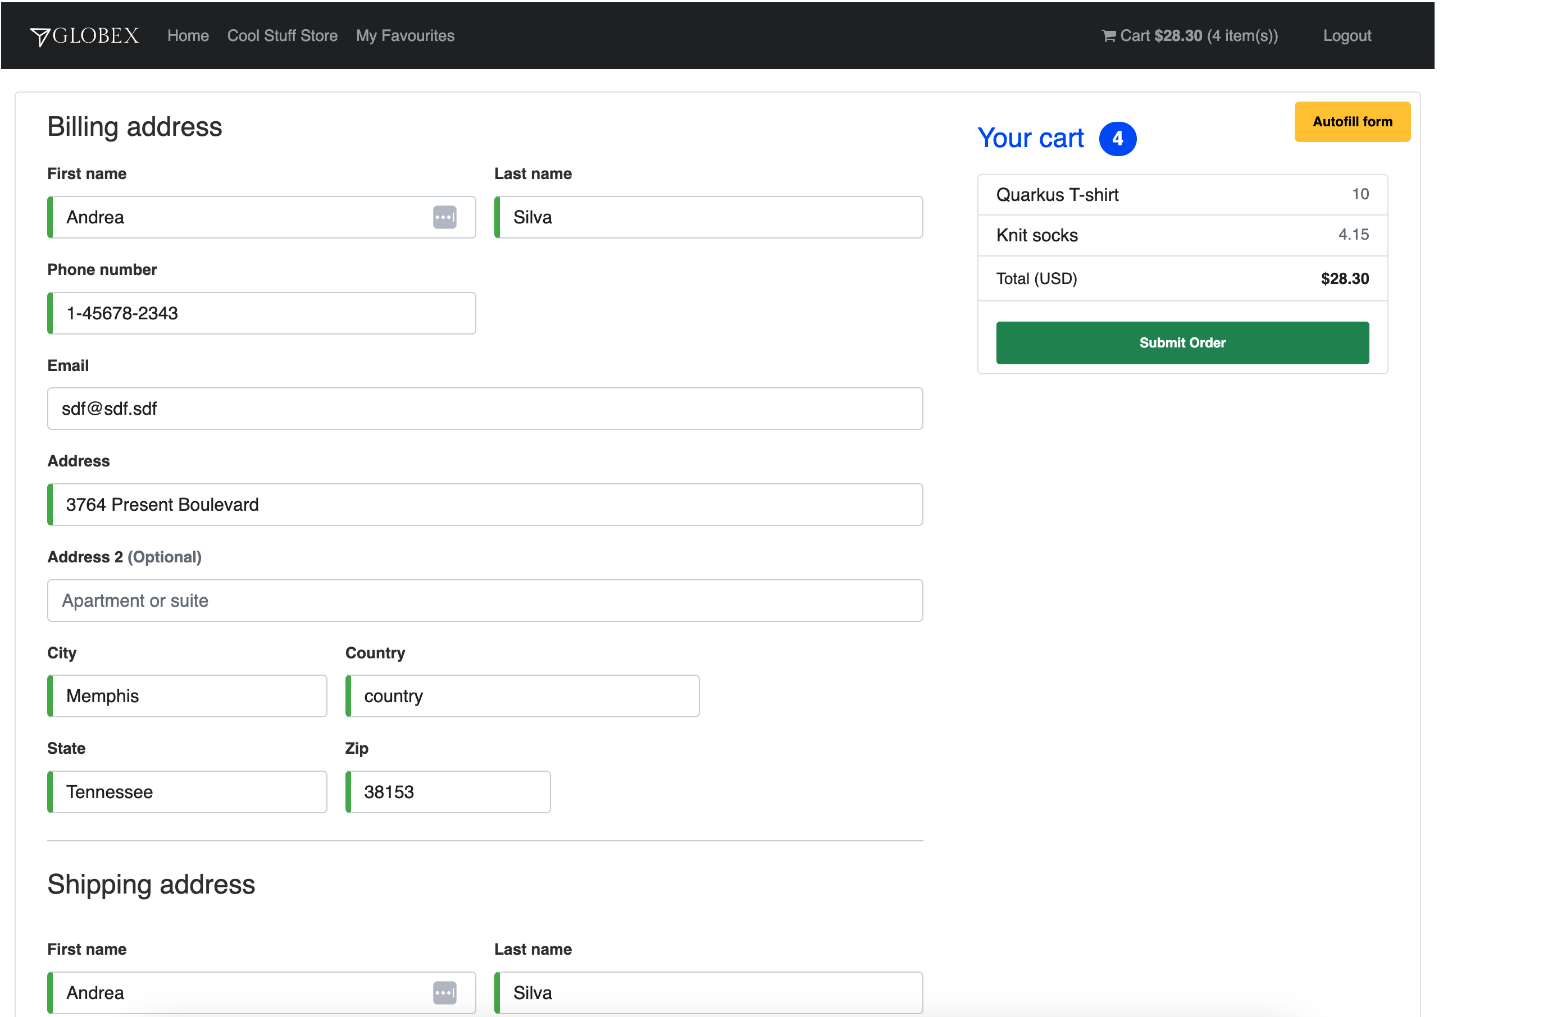Open My Favourites
This screenshot has width=1566, height=1017.
click(x=406, y=36)
